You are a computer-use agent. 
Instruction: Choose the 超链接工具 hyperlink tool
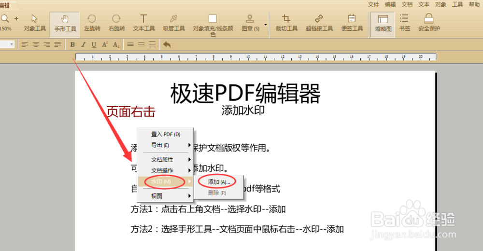[x=319, y=23]
